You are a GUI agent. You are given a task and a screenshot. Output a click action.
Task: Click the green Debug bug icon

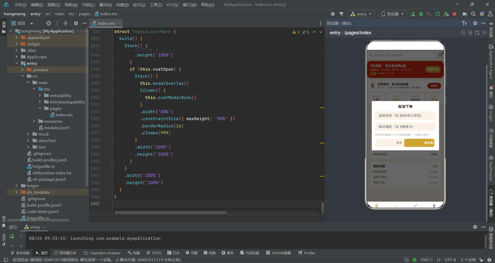coord(421,14)
